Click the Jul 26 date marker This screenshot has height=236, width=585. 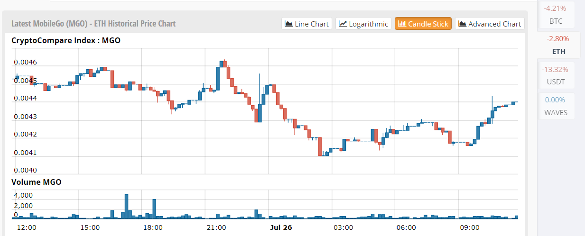pyautogui.click(x=280, y=227)
